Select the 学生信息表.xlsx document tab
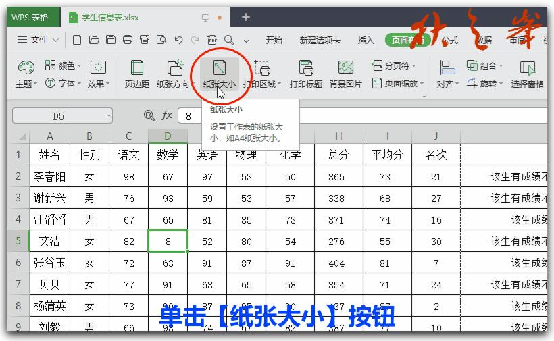 [109, 18]
